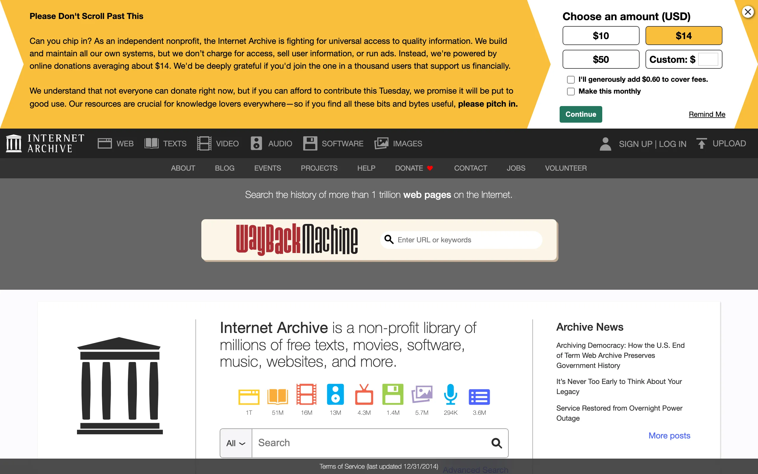The image size is (758, 474).
Task: Select the $14 donation amount
Action: (x=684, y=36)
